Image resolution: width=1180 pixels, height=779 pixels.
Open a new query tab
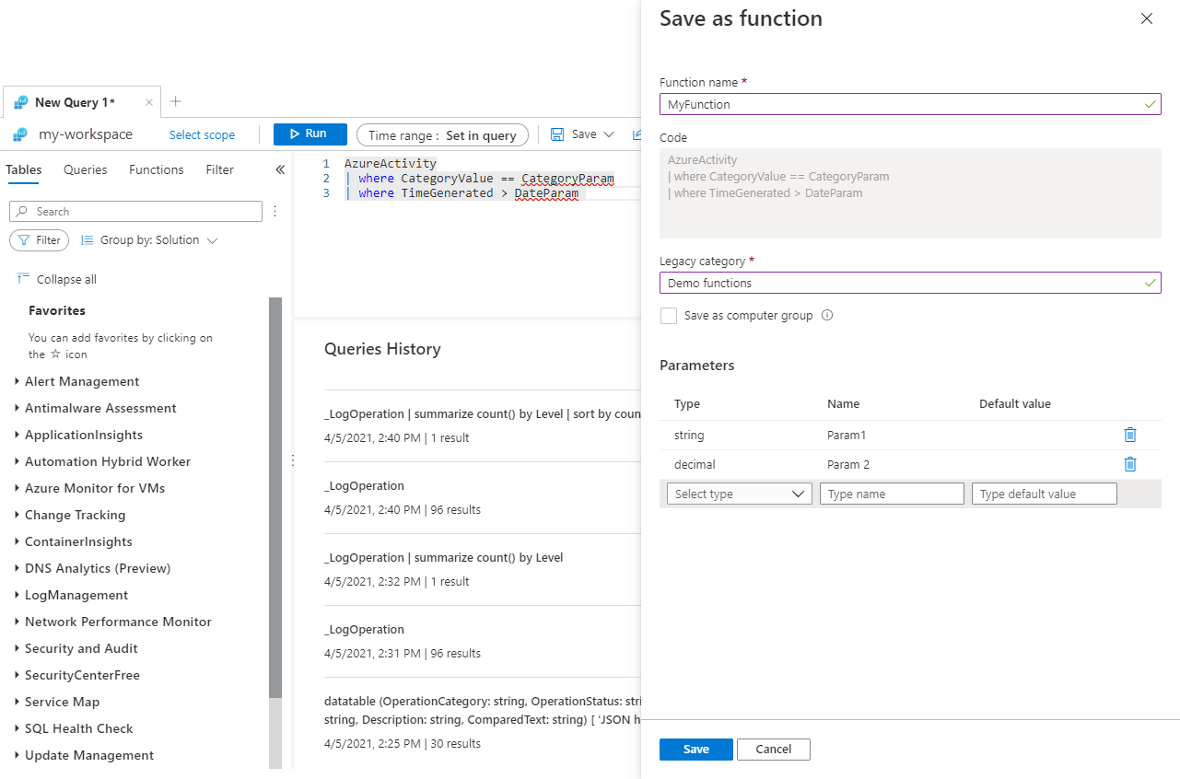(x=176, y=101)
